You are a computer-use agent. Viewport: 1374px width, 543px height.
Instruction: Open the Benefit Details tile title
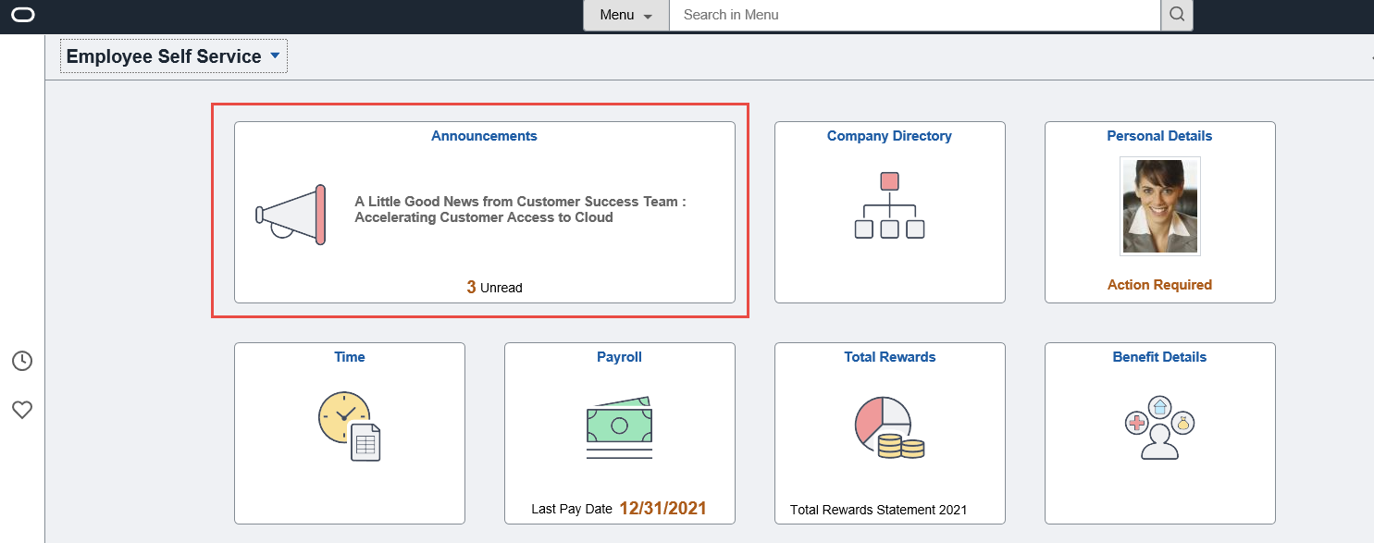[1159, 357]
